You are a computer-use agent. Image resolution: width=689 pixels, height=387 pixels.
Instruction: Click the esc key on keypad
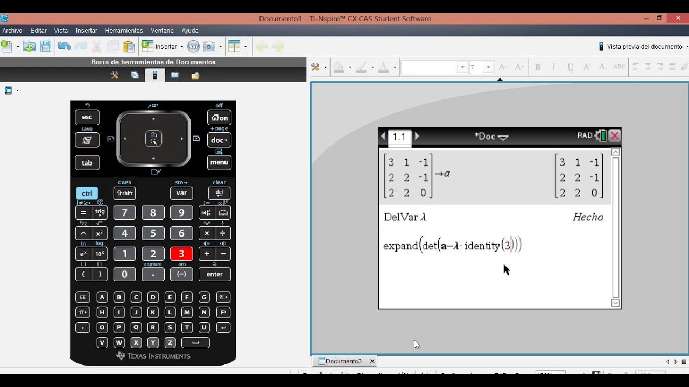coord(87,117)
